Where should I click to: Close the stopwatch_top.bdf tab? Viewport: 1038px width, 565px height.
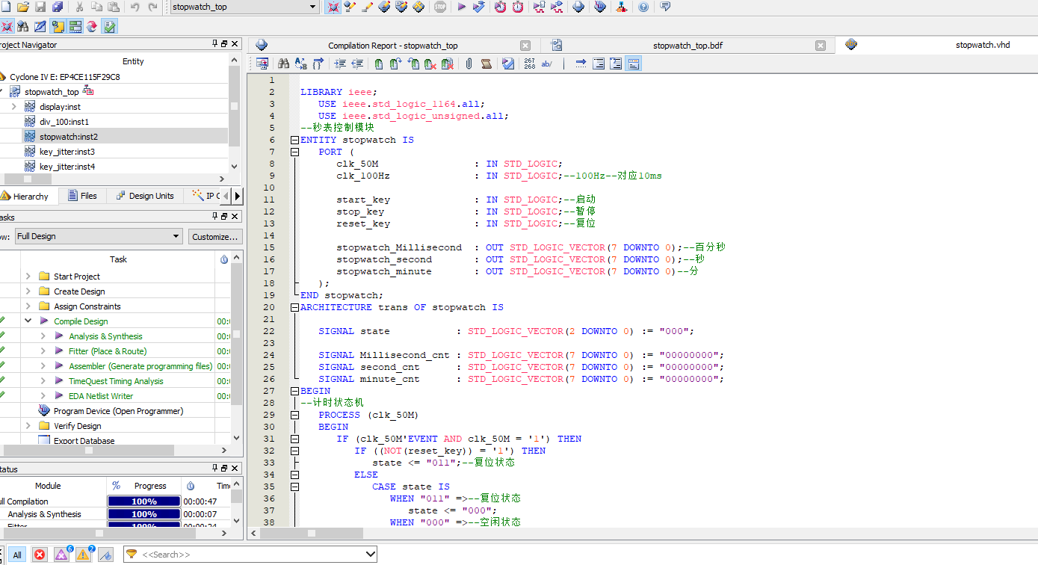[x=821, y=46]
